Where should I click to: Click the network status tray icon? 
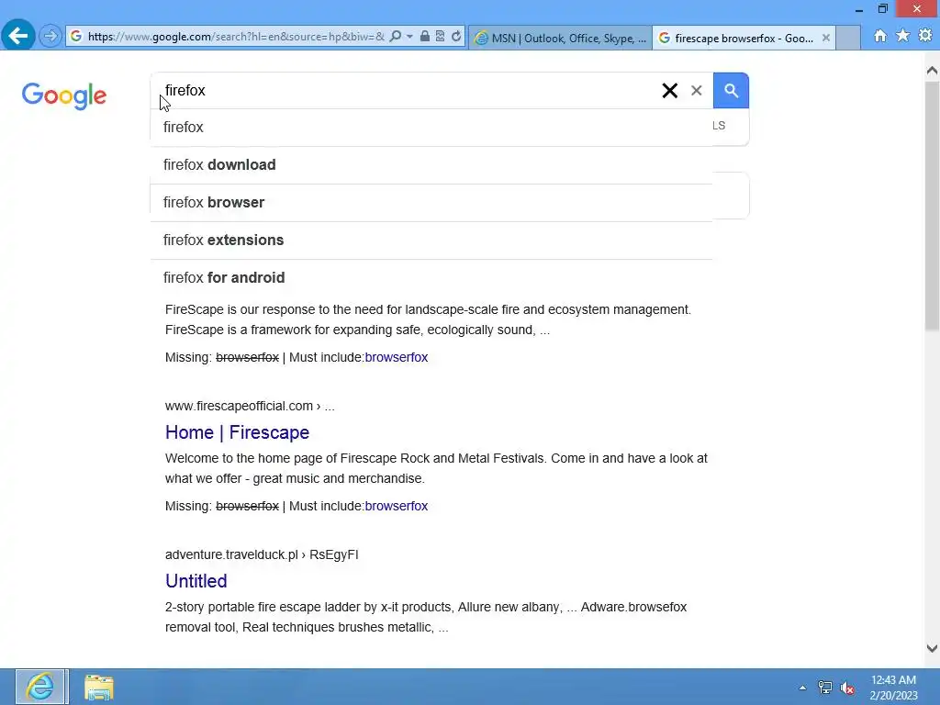(825, 688)
